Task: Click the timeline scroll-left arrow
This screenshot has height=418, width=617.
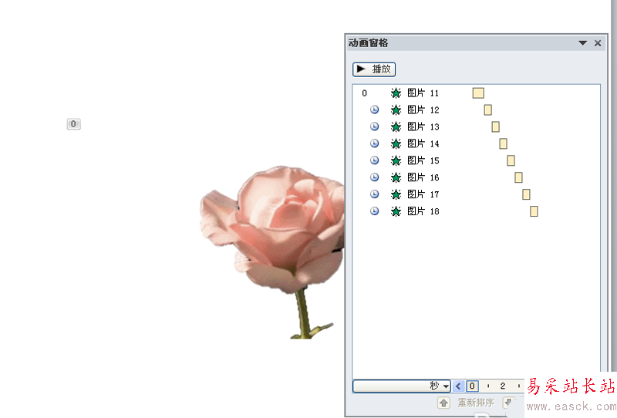Action: pos(458,386)
